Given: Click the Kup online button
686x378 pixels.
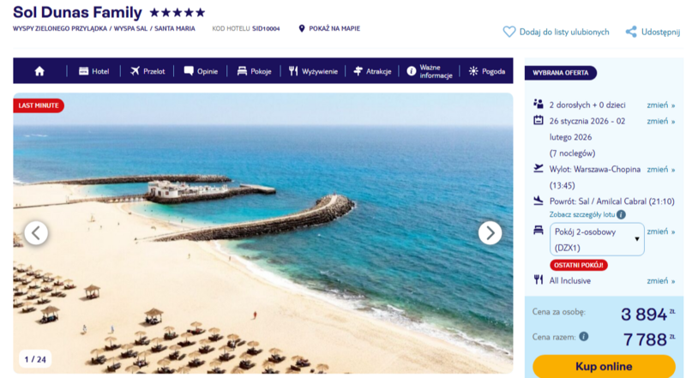Looking at the screenshot, I should tap(604, 366).
